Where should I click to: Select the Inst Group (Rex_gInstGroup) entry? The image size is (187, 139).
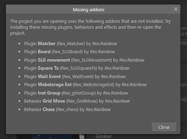[76, 93]
